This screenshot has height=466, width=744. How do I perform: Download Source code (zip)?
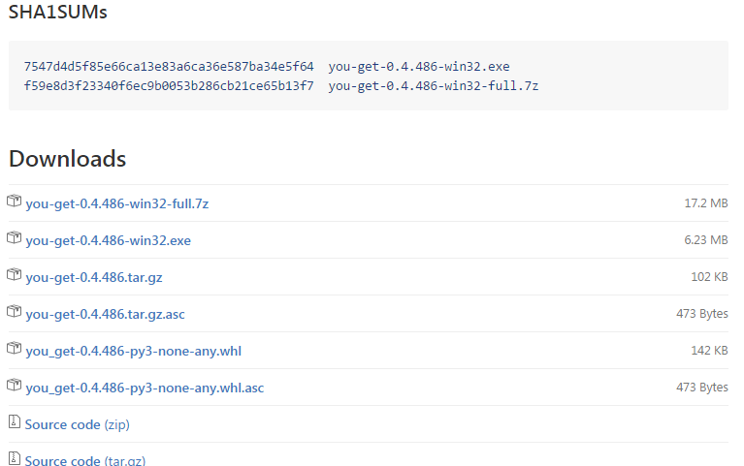click(x=77, y=424)
